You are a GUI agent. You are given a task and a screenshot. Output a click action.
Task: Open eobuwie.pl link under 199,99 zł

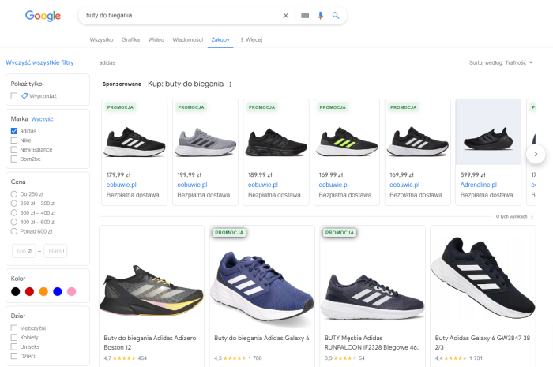point(192,185)
